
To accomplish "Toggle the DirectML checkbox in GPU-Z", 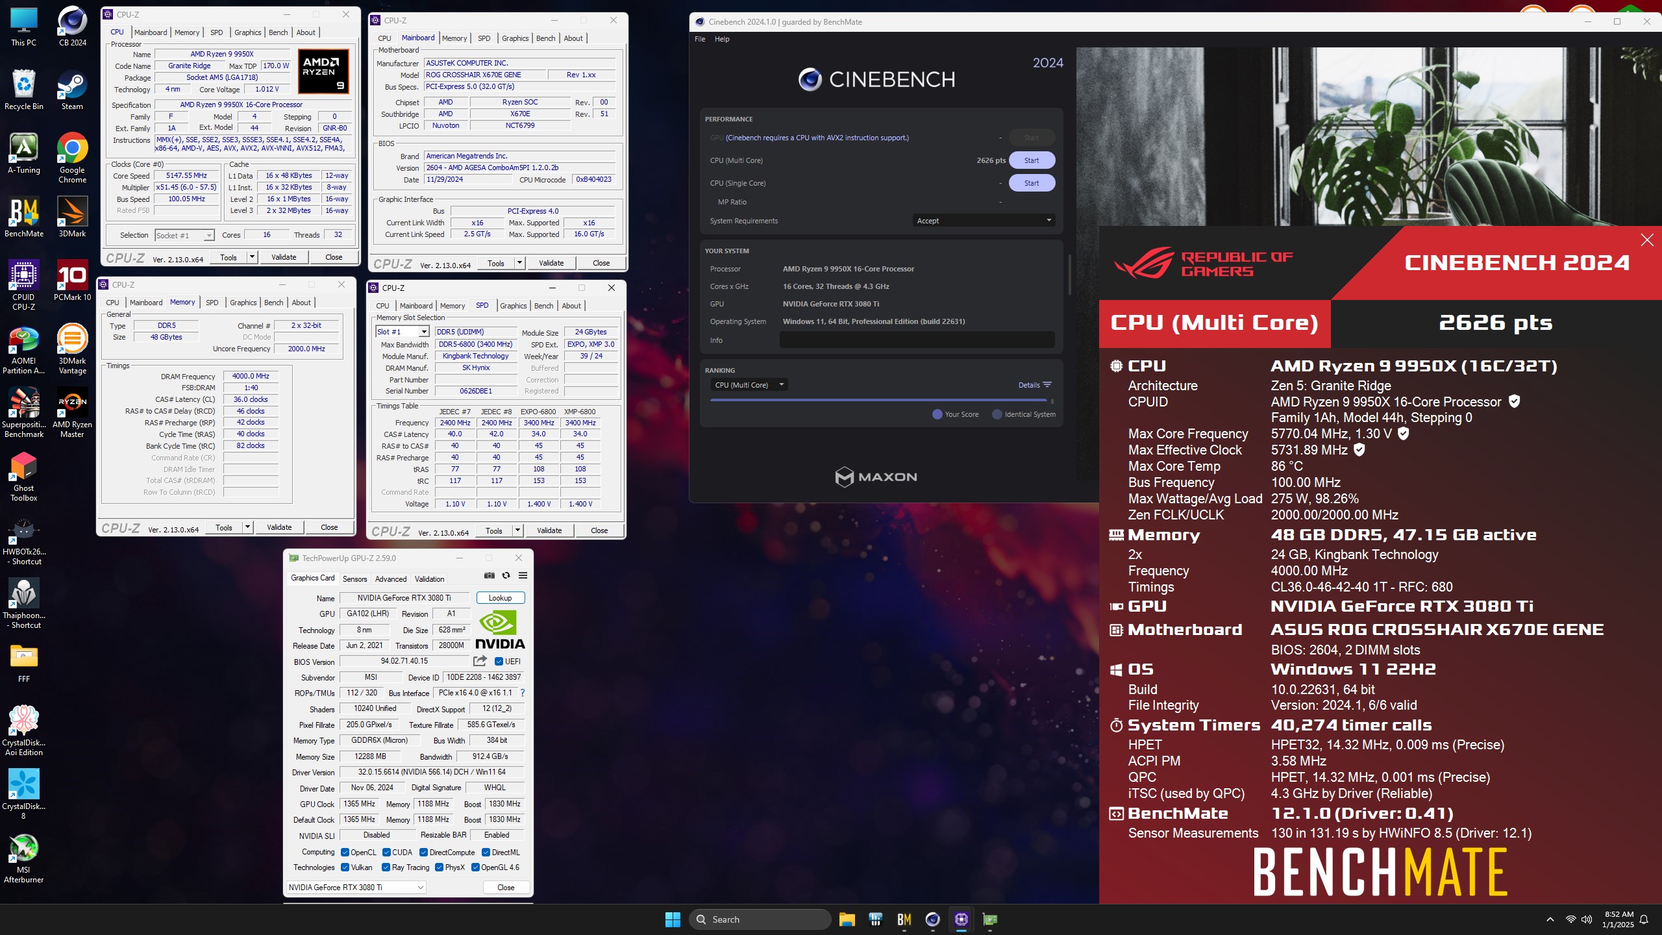I will 486,853.
